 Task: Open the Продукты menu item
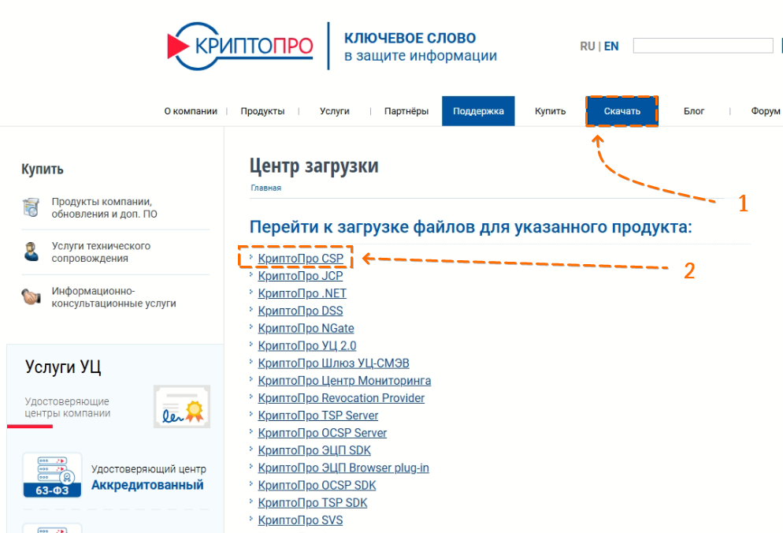click(x=262, y=111)
